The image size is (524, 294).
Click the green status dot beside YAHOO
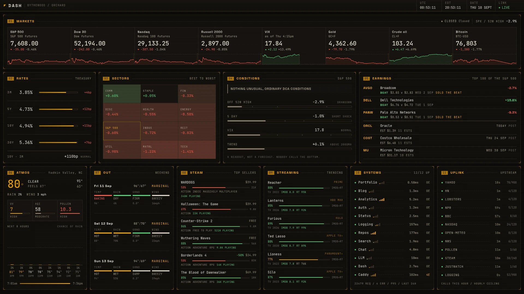pyautogui.click(x=442, y=183)
